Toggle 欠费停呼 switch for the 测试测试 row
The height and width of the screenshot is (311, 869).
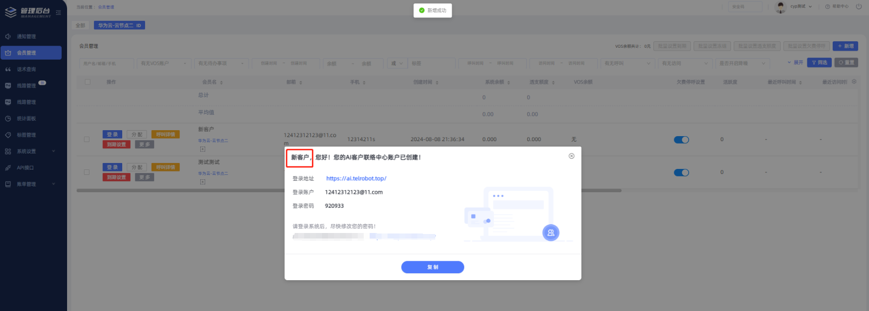click(x=681, y=172)
